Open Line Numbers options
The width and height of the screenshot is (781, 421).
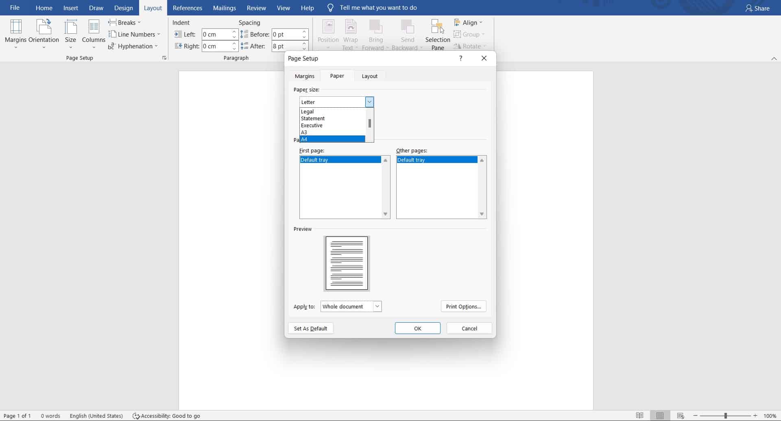click(x=134, y=34)
